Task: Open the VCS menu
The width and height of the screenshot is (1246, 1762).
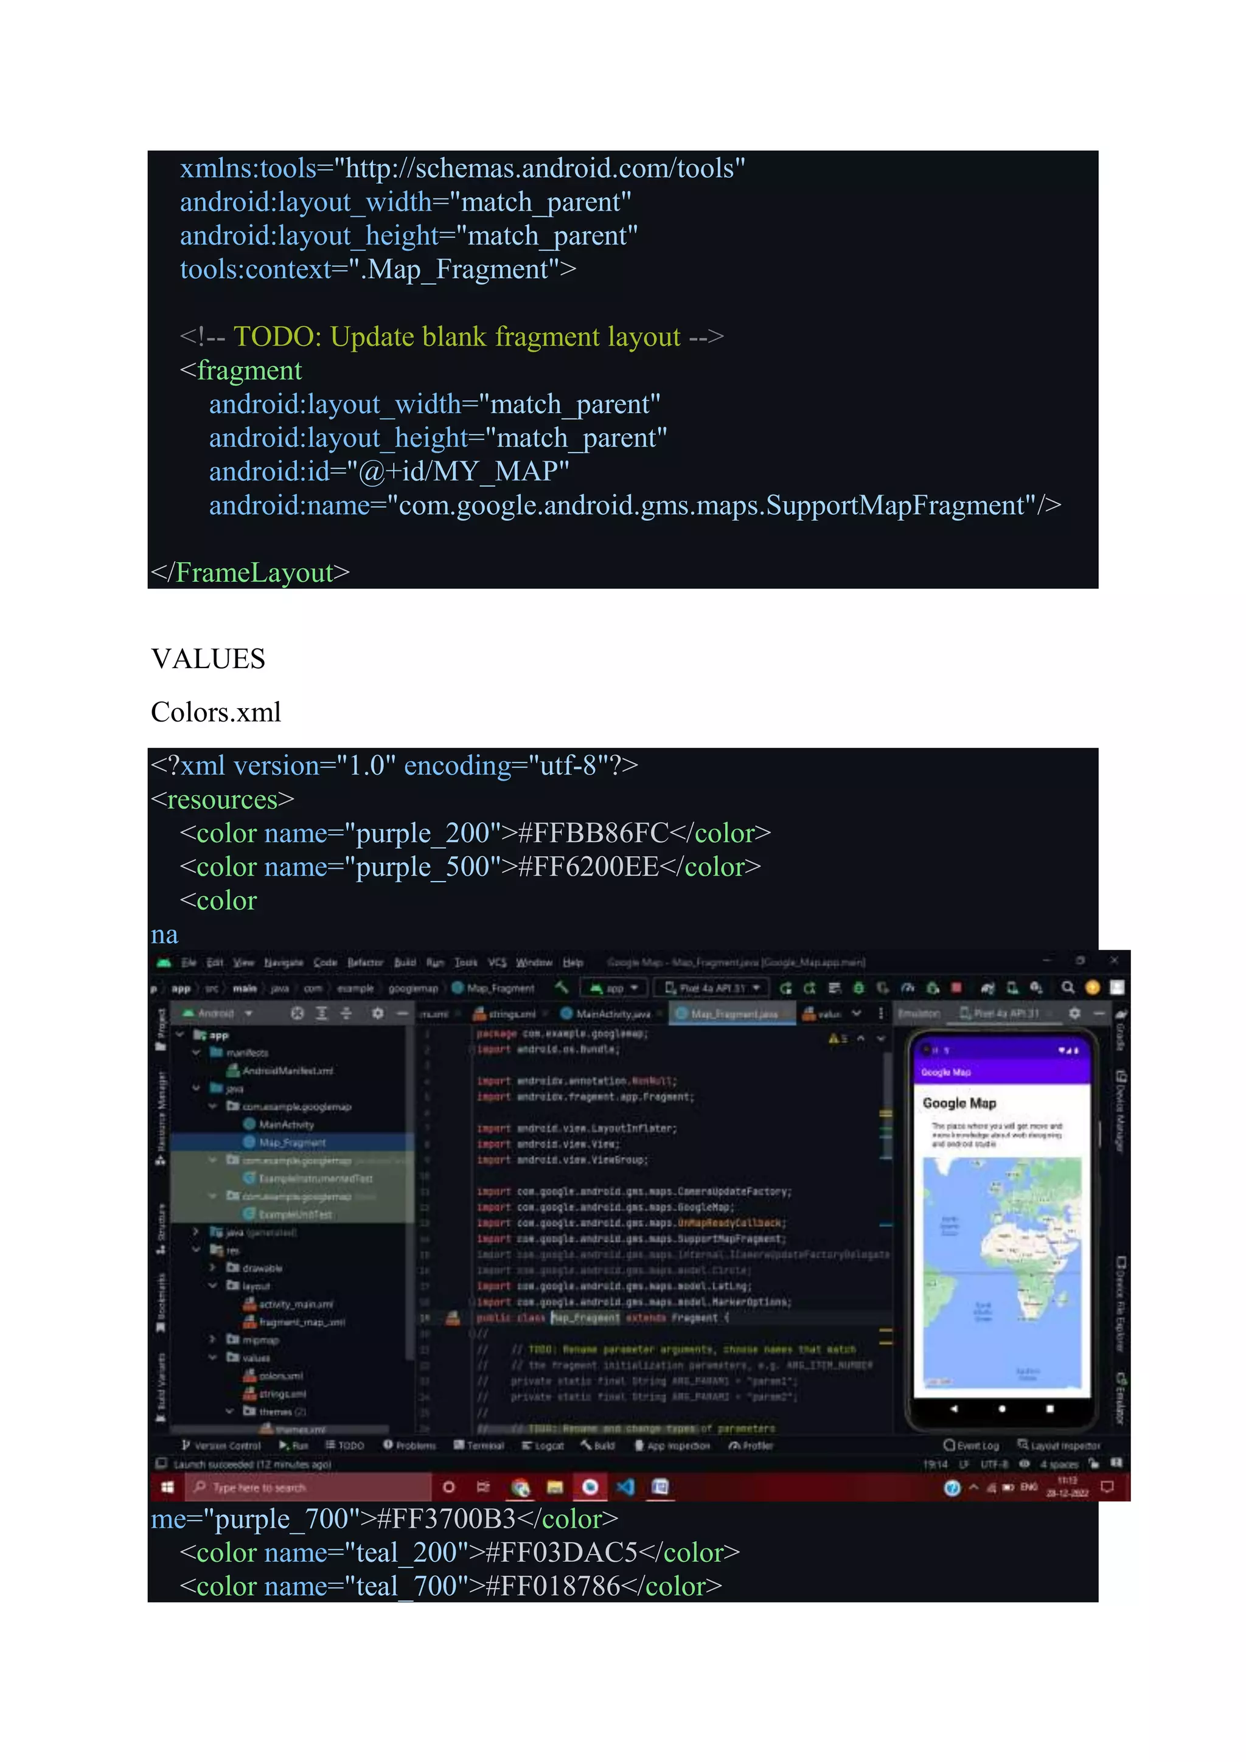Action: coord(497,963)
